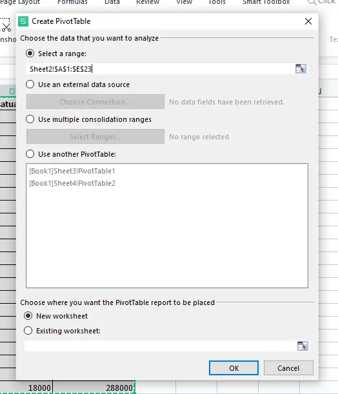Pick the 'New worksheet' placement option

click(x=28, y=315)
